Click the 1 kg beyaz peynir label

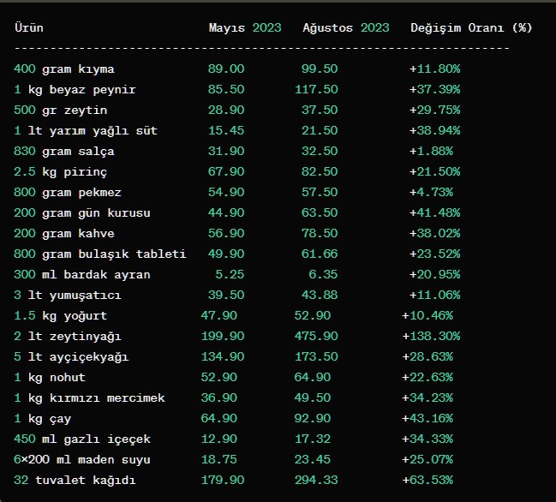coord(75,89)
